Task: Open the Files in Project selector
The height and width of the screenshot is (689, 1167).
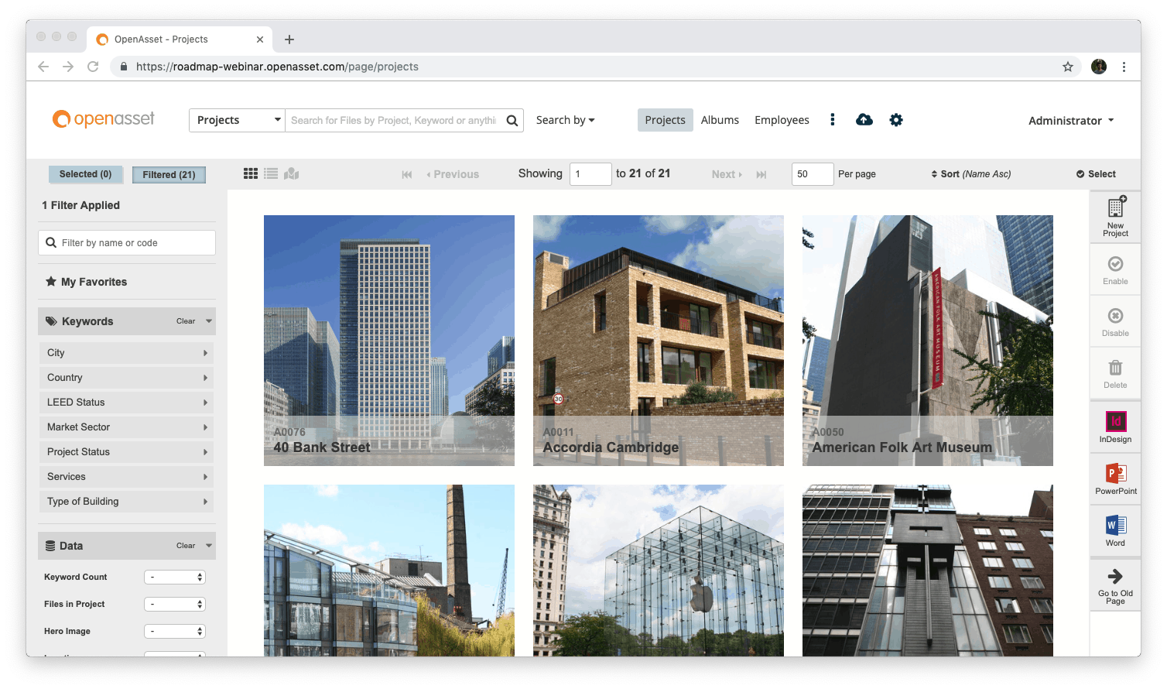Action: coord(175,605)
